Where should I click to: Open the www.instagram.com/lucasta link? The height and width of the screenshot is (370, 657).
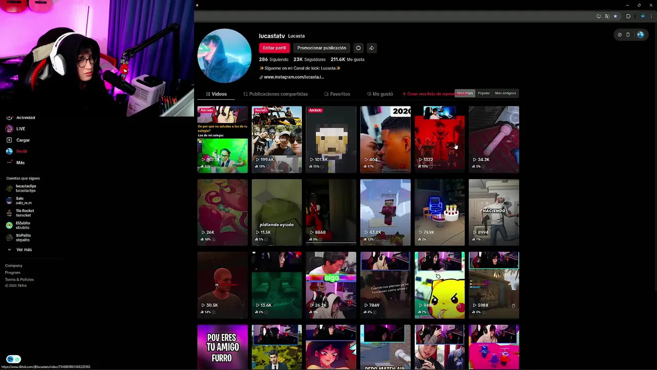tap(294, 77)
